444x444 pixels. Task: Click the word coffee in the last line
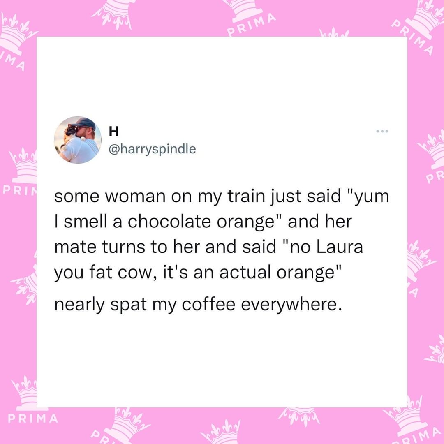pos(208,304)
